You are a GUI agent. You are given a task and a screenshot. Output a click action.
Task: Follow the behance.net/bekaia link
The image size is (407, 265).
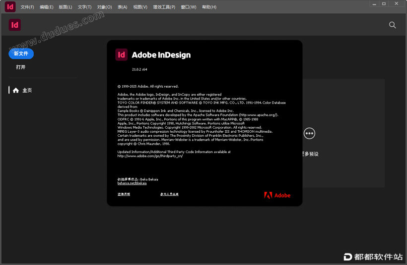click(x=132, y=183)
